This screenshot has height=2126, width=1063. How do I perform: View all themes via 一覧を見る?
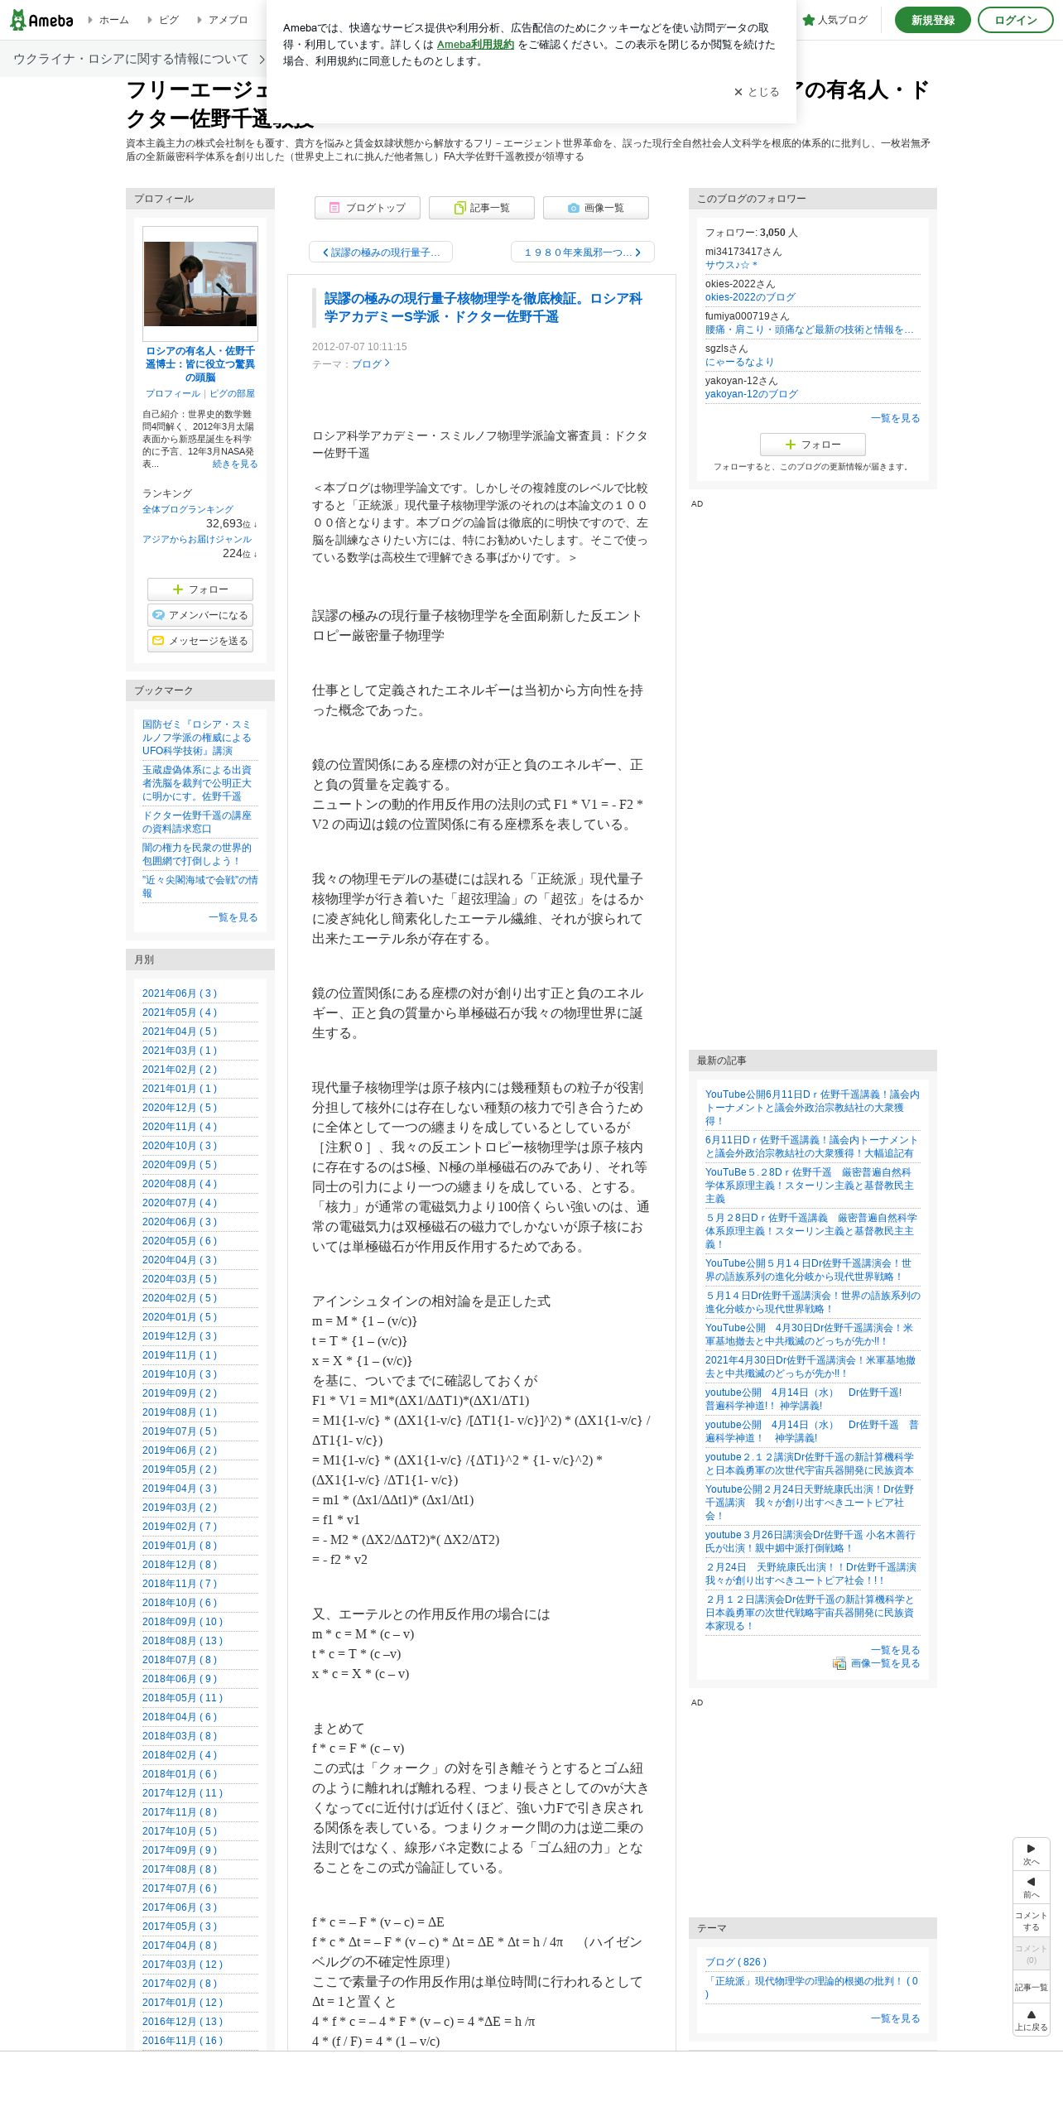[895, 2018]
